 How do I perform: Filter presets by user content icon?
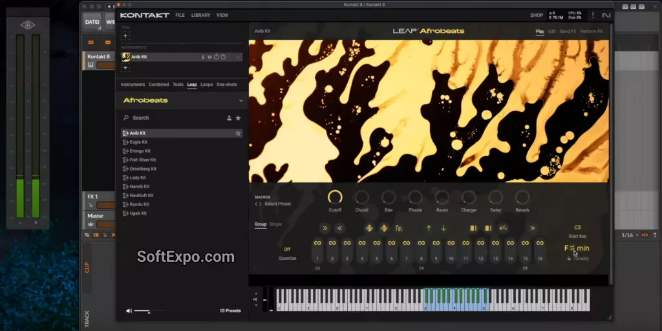coord(230,118)
